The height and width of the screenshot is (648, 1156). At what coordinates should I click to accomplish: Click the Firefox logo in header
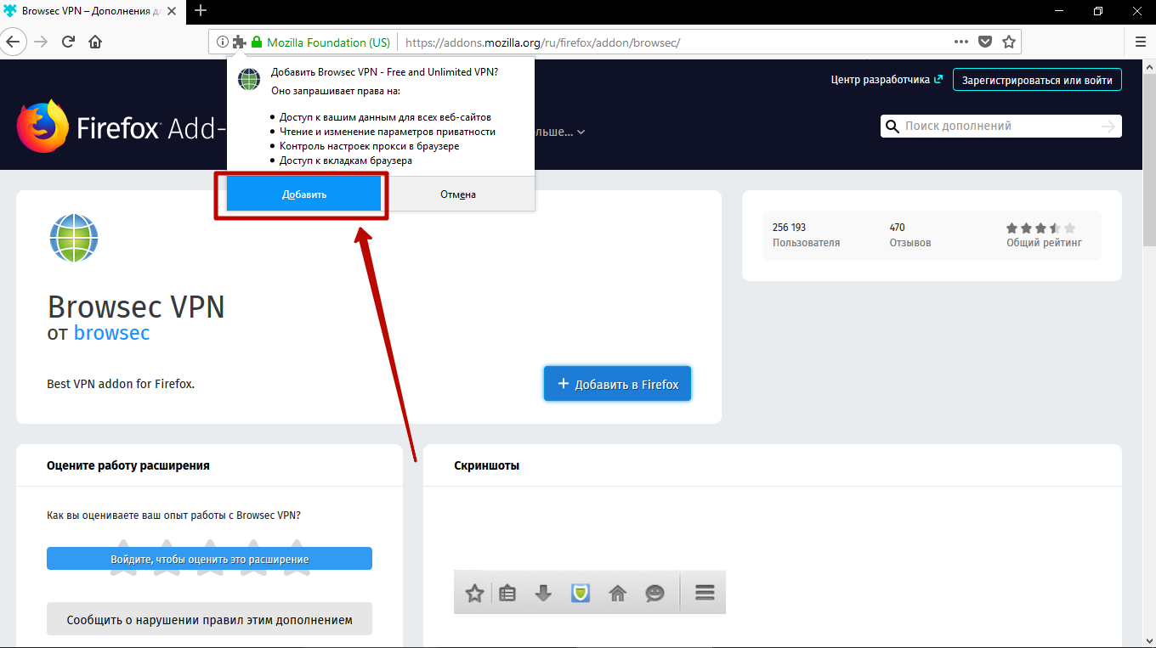pos(42,127)
